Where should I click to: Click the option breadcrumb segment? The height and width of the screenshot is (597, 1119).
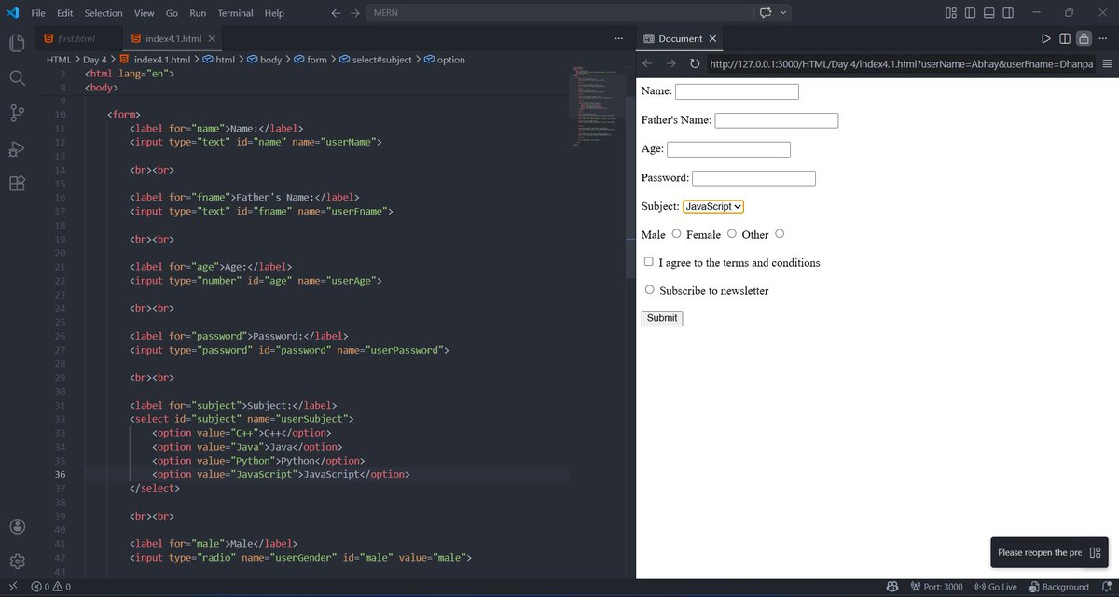[444, 60]
